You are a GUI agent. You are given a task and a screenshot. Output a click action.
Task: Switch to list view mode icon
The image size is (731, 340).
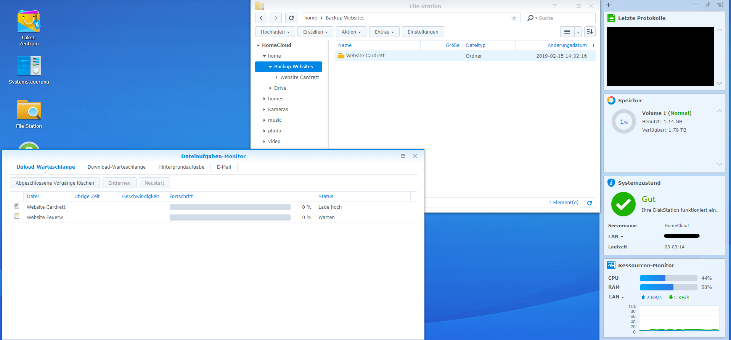click(x=567, y=32)
